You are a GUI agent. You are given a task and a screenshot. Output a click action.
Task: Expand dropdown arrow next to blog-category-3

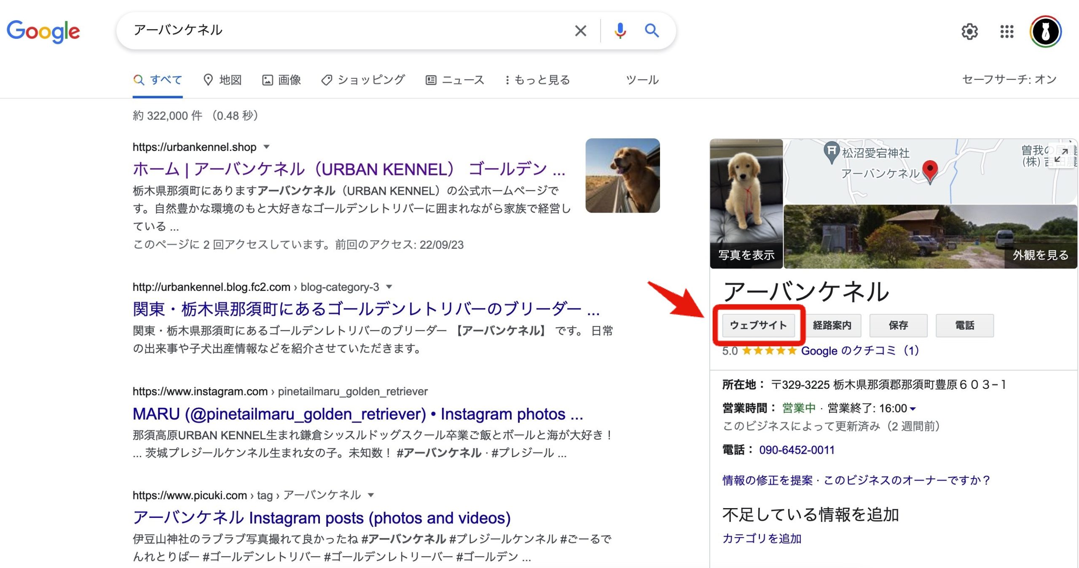389,287
